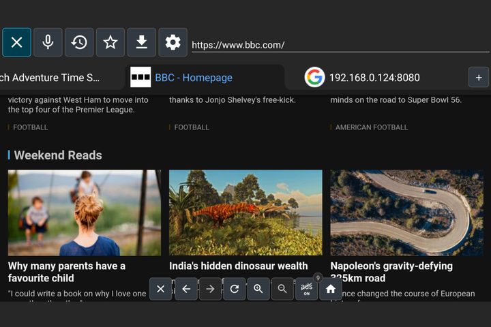Toggle the ad blocker on/off
Image resolution: width=491 pixels, height=327 pixels.
tap(307, 289)
